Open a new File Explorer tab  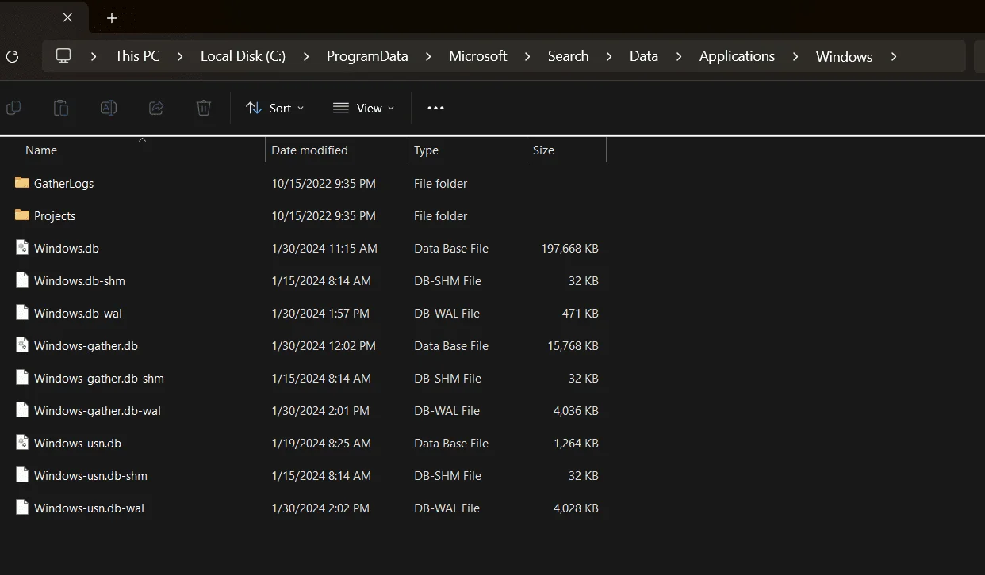coord(112,17)
